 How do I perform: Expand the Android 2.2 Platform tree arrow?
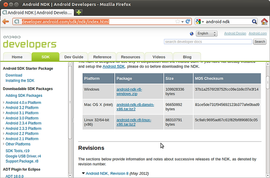pyautogui.click(x=4, y=133)
